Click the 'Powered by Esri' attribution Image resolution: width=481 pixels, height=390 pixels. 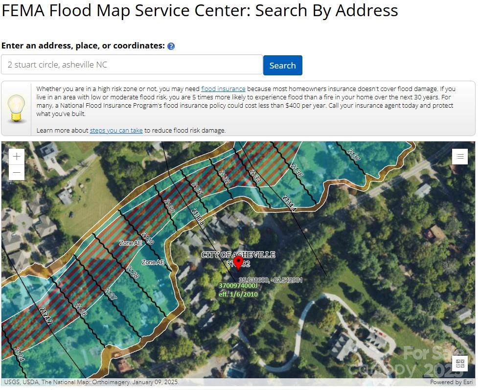(x=452, y=382)
